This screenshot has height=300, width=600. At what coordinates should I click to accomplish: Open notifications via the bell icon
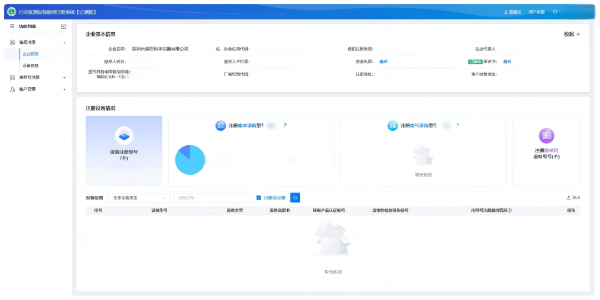[x=555, y=12]
